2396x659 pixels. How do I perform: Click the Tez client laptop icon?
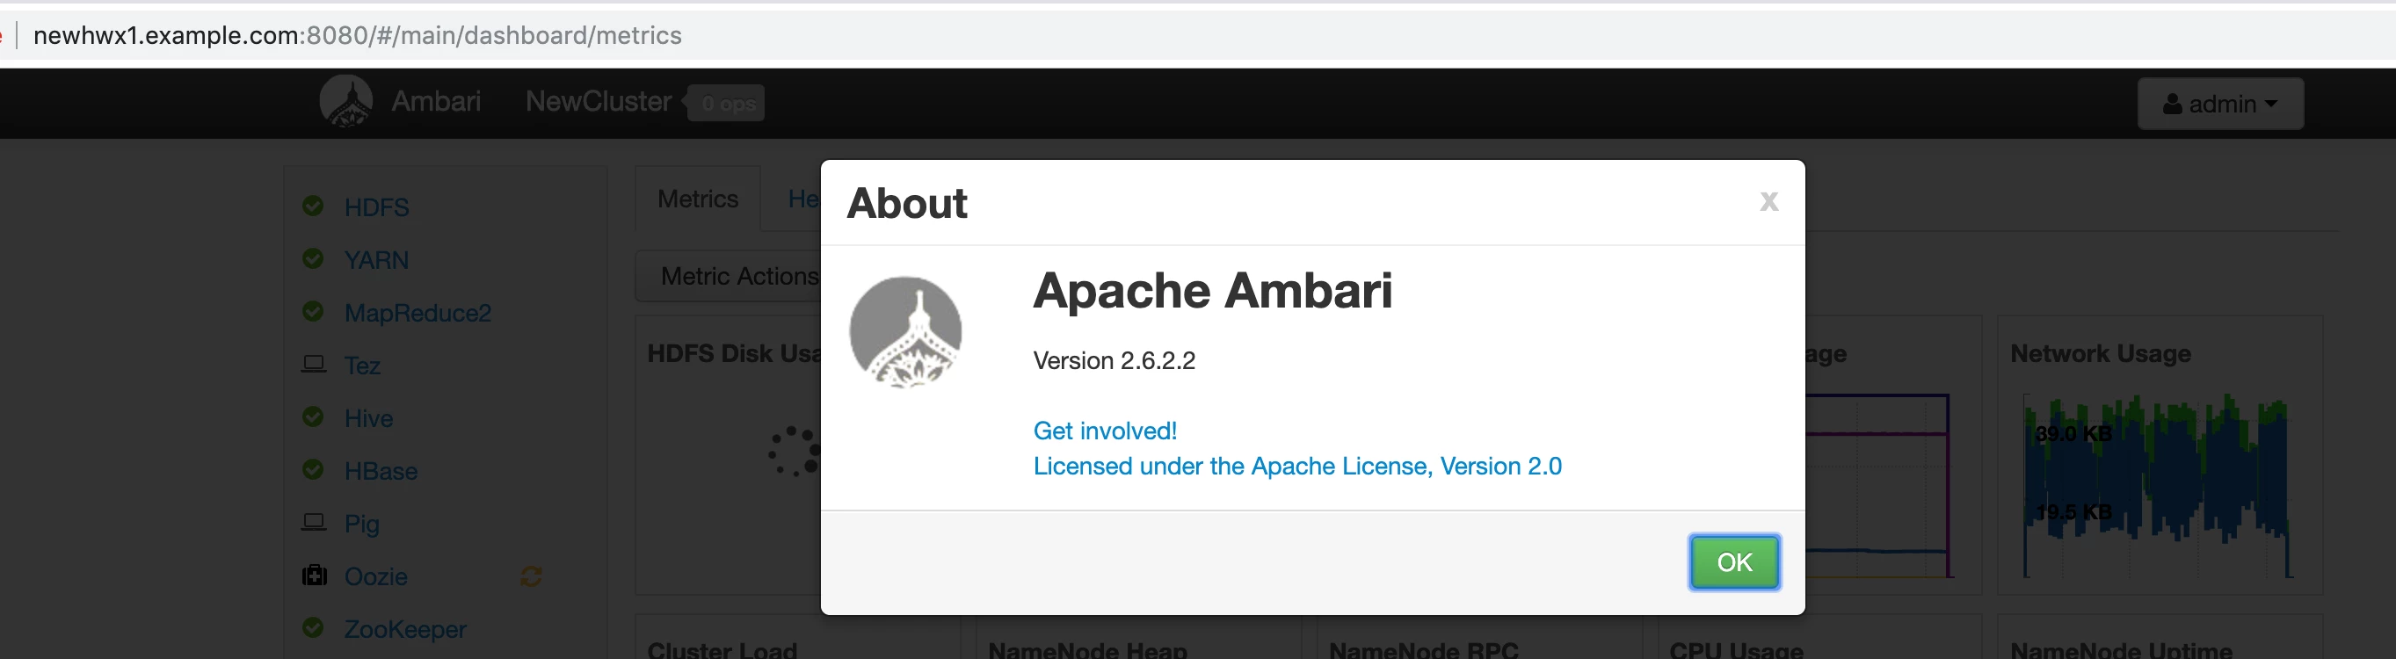point(314,365)
